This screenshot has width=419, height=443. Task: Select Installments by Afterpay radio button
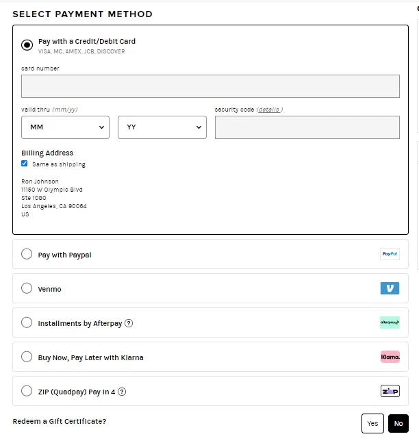[27, 322]
